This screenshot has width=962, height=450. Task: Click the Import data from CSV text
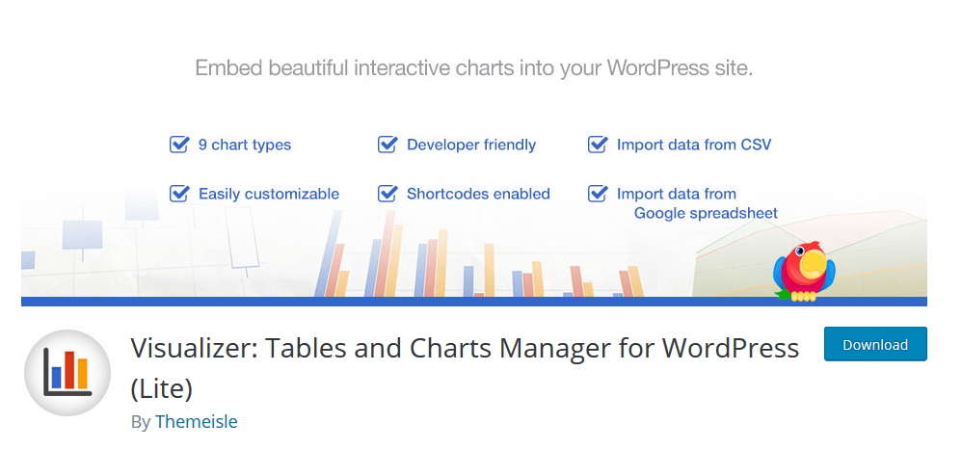(694, 145)
